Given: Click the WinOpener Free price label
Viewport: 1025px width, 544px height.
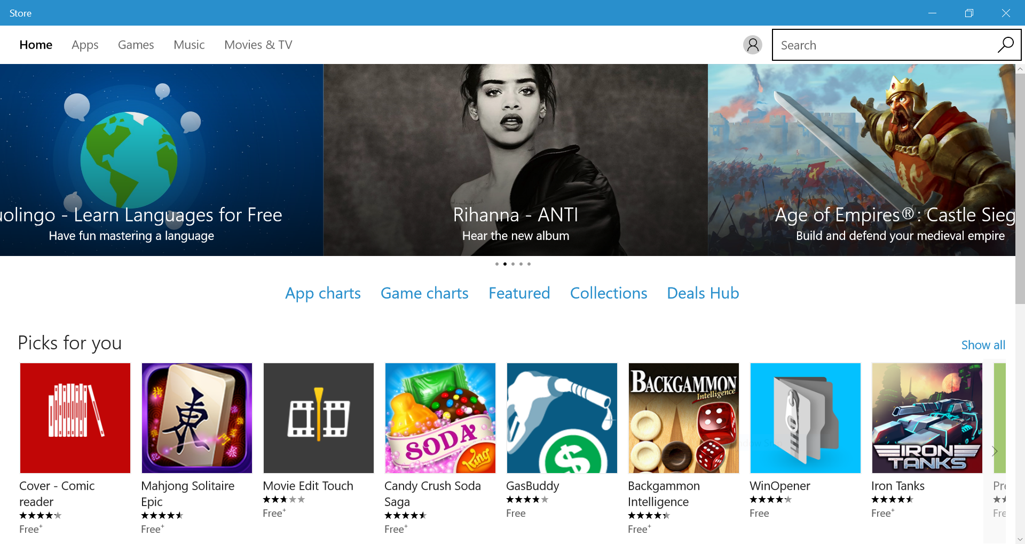Looking at the screenshot, I should [759, 513].
